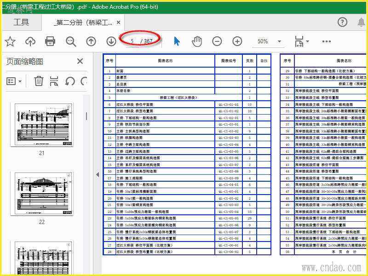Screen dimensions: 368x276
Task: Click the extract pages icon in thumbnails panel
Action: [x=54, y=81]
